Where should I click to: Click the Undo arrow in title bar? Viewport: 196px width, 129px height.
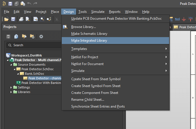tap(29, 4)
